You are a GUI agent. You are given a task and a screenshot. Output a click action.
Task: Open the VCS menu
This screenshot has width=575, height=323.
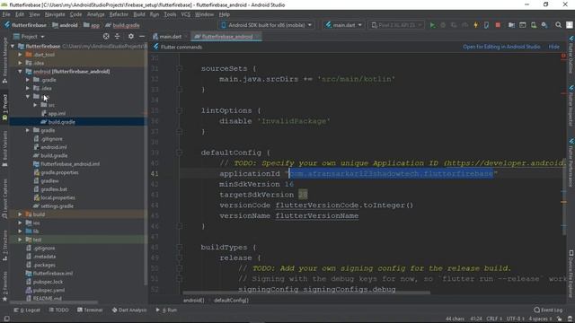[x=186, y=14]
